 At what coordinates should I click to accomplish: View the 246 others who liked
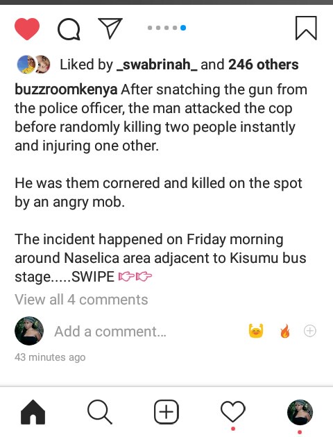pos(264,65)
